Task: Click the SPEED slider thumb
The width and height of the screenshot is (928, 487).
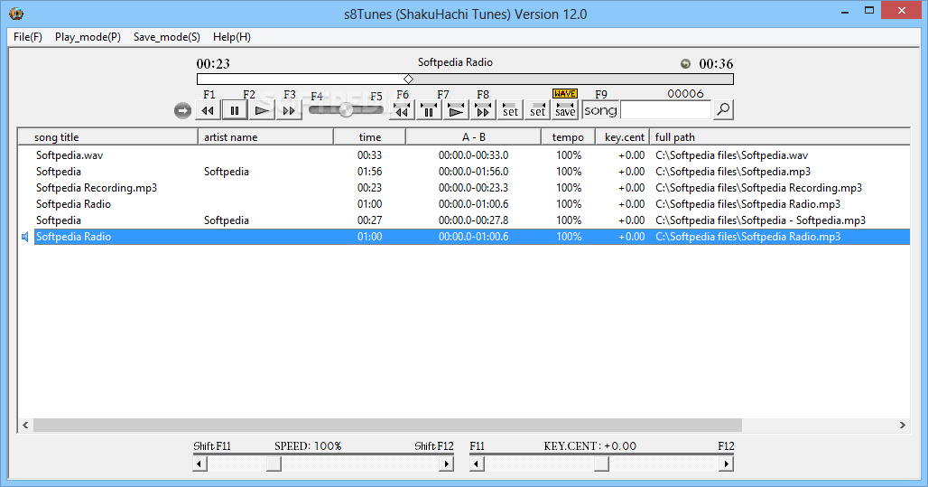Action: click(274, 464)
